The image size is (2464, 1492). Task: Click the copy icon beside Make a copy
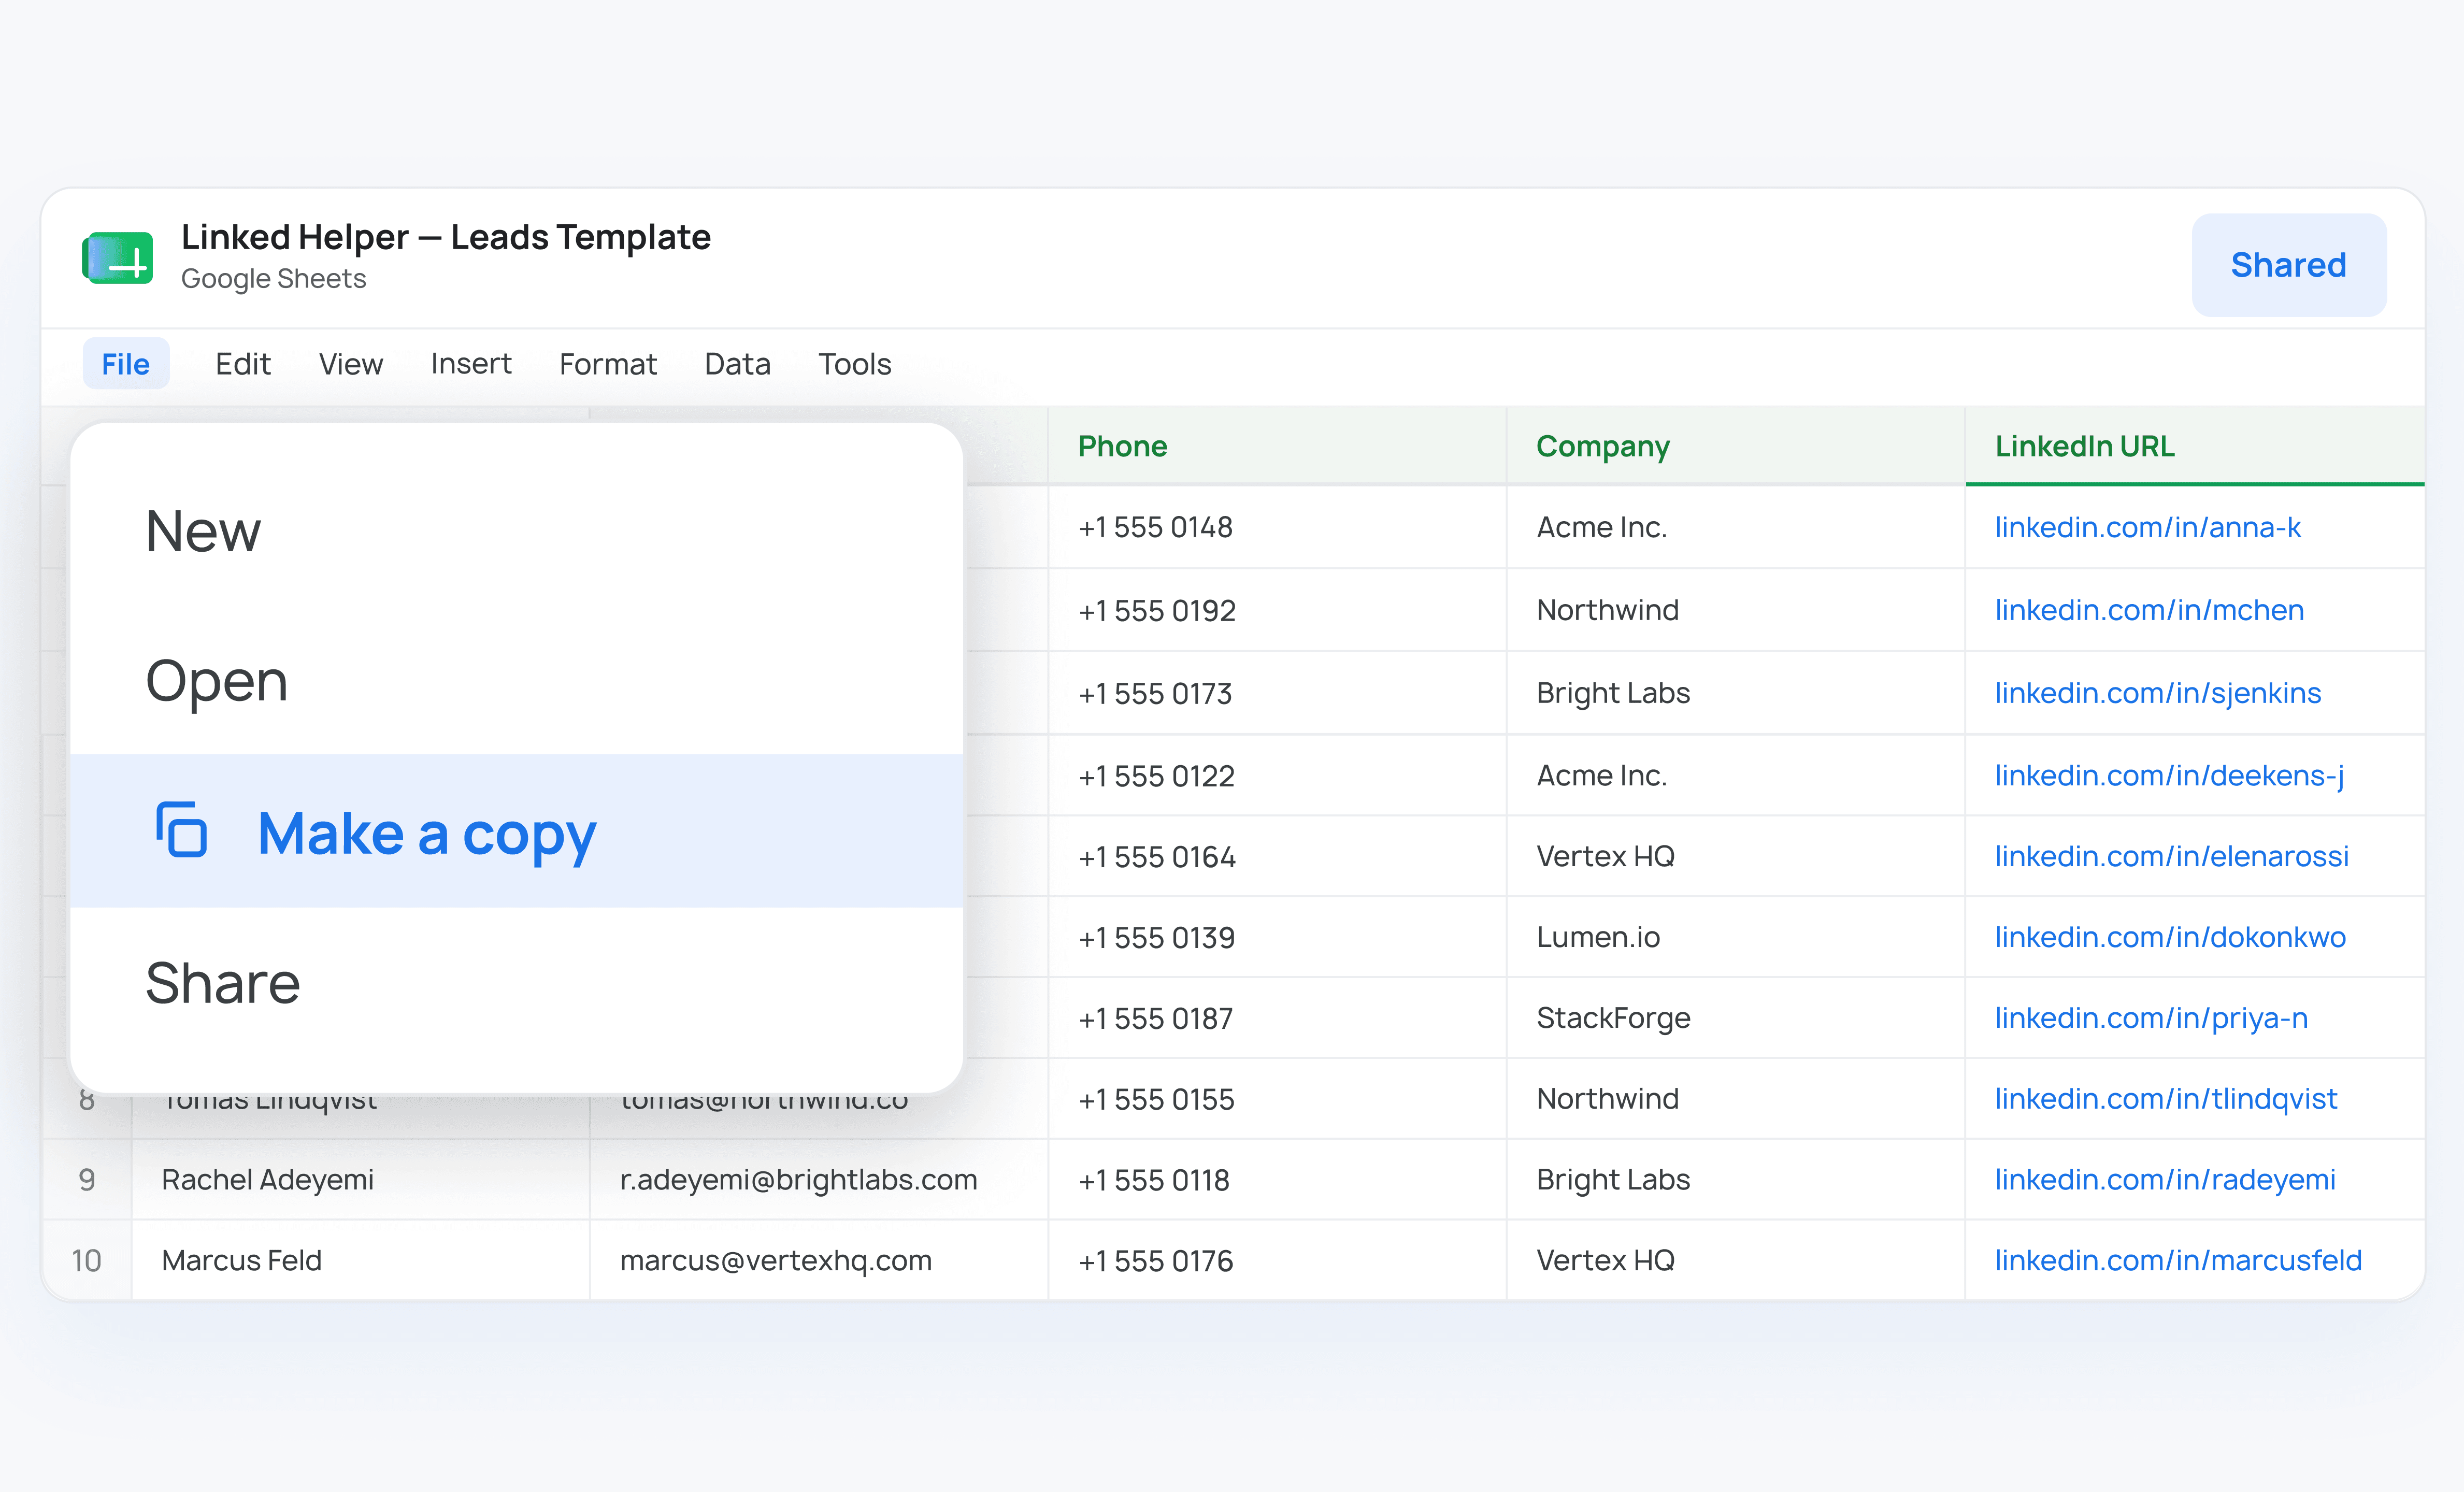[x=181, y=830]
